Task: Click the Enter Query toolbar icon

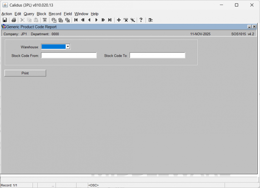Action: [54, 20]
